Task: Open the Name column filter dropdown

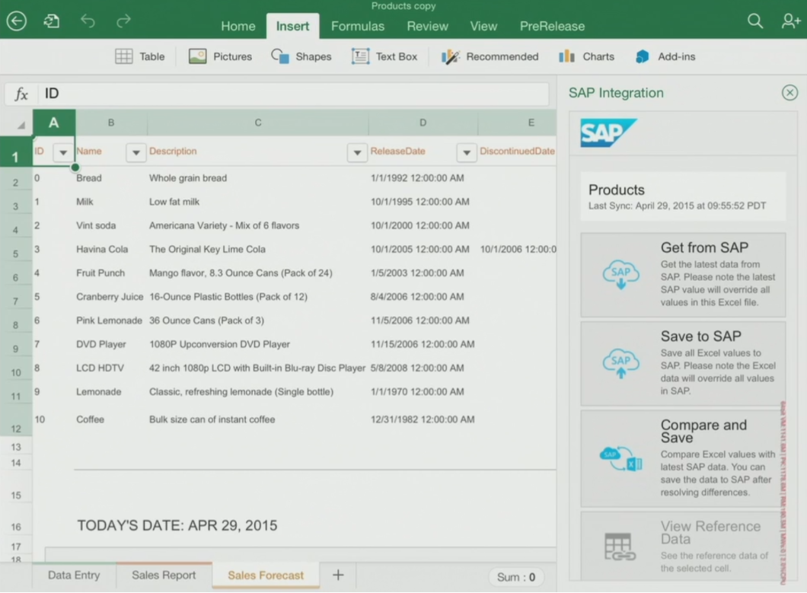Action: click(x=136, y=152)
